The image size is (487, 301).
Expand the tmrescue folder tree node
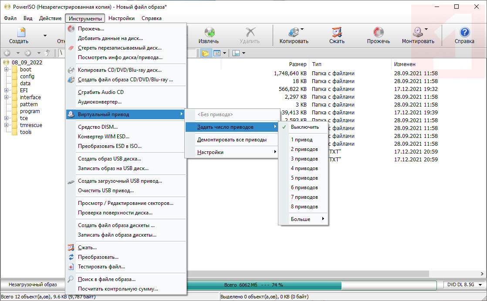[6, 125]
